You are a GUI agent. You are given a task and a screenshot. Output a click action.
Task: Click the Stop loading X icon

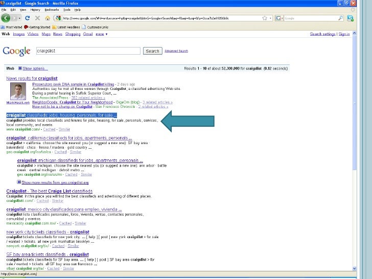click(37, 18)
